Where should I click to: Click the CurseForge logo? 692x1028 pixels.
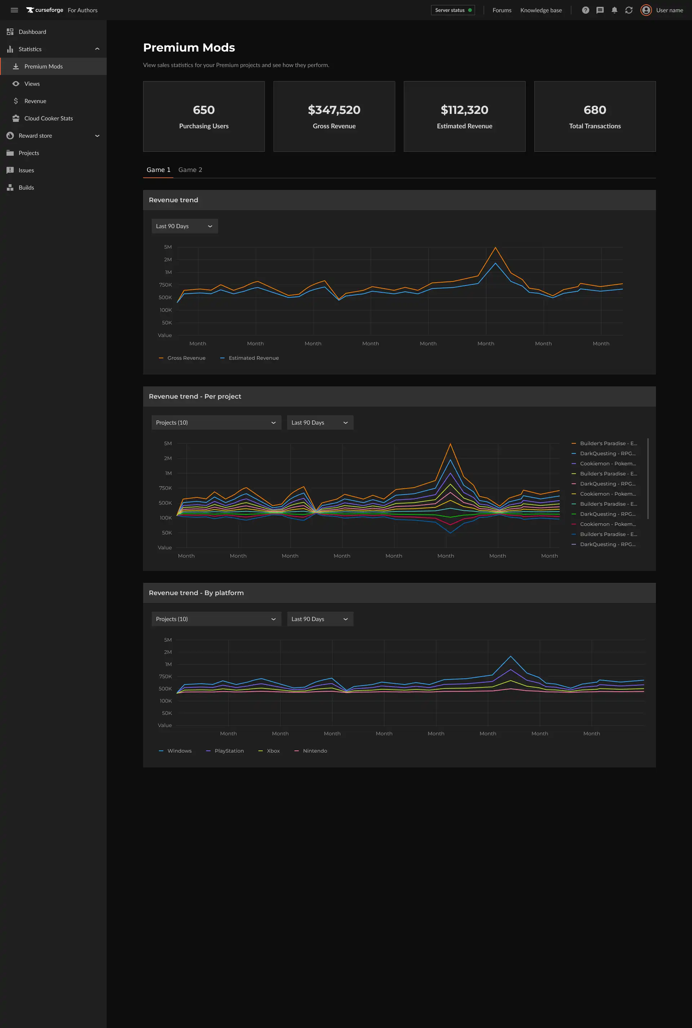tap(45, 10)
